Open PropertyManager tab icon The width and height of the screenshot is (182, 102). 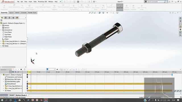[6, 18]
